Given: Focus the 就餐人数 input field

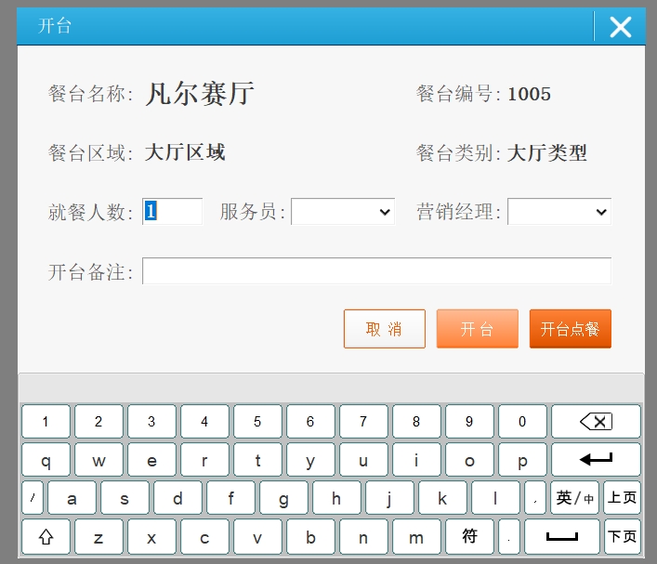Looking at the screenshot, I should pos(172,212).
